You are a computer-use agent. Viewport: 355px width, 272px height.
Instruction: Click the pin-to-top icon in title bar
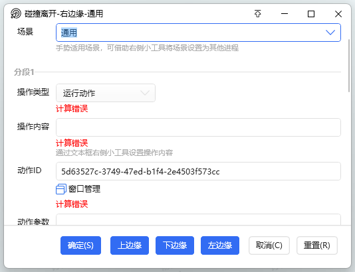(258, 14)
